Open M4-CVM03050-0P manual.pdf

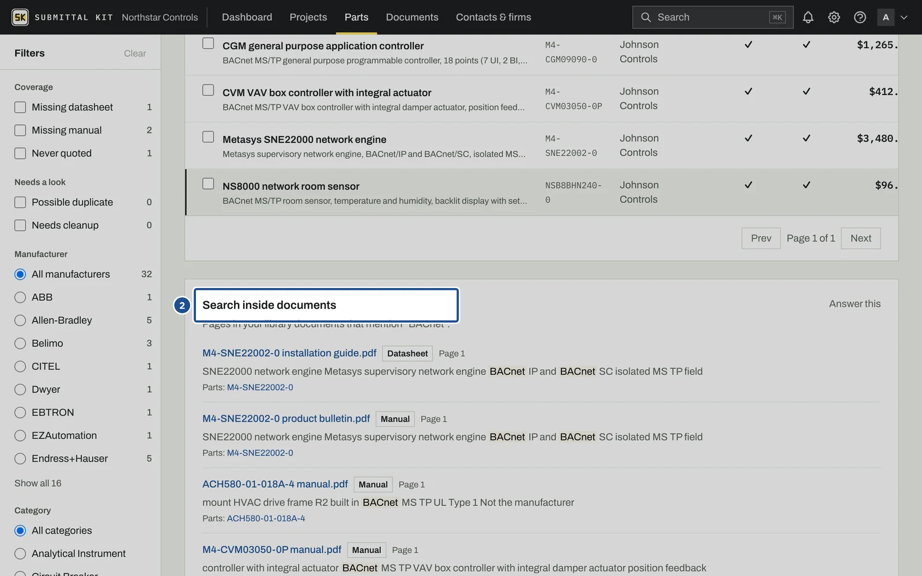pos(271,550)
